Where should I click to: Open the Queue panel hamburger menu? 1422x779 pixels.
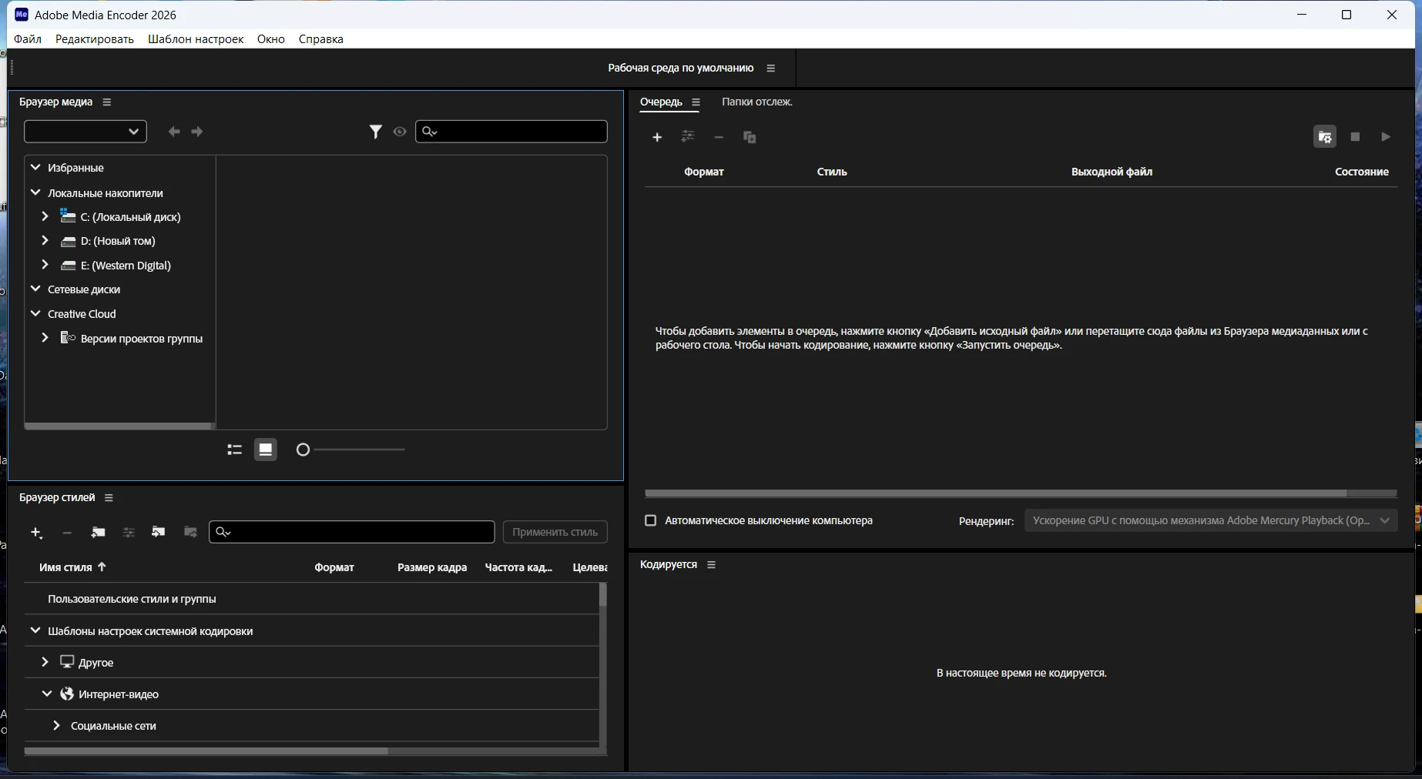(696, 102)
